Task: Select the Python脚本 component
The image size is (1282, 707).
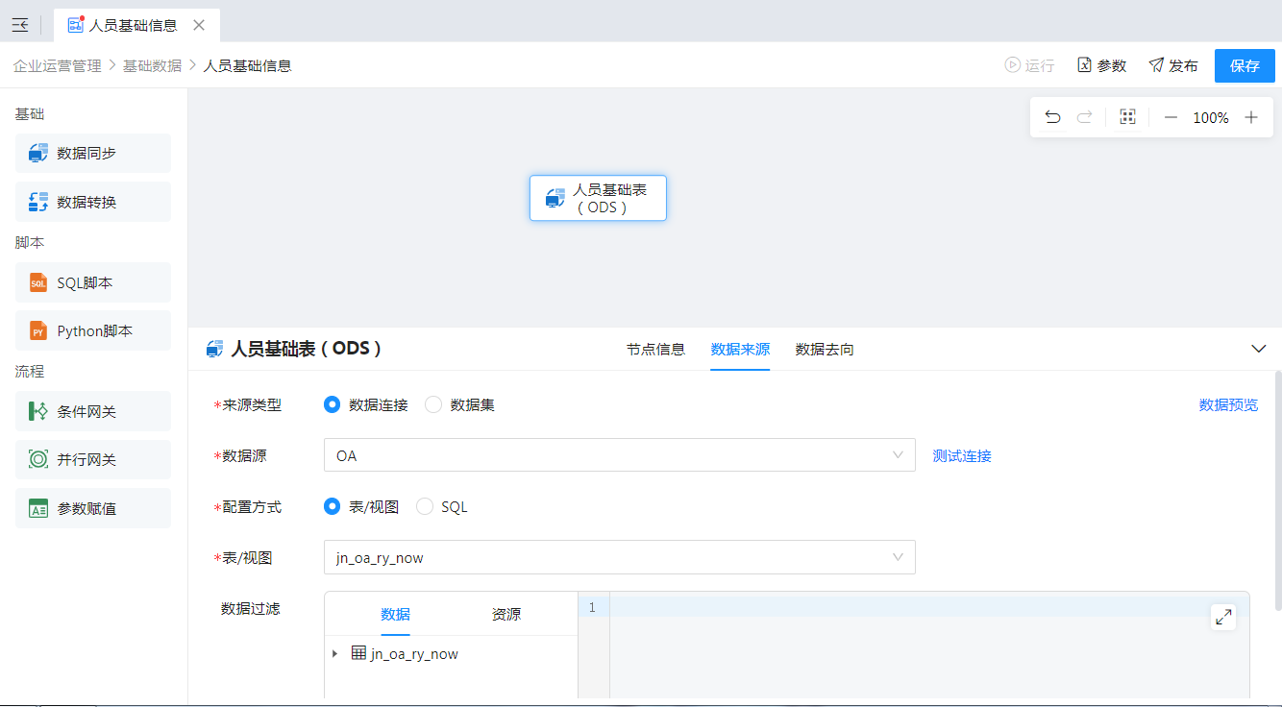Action: point(93,330)
